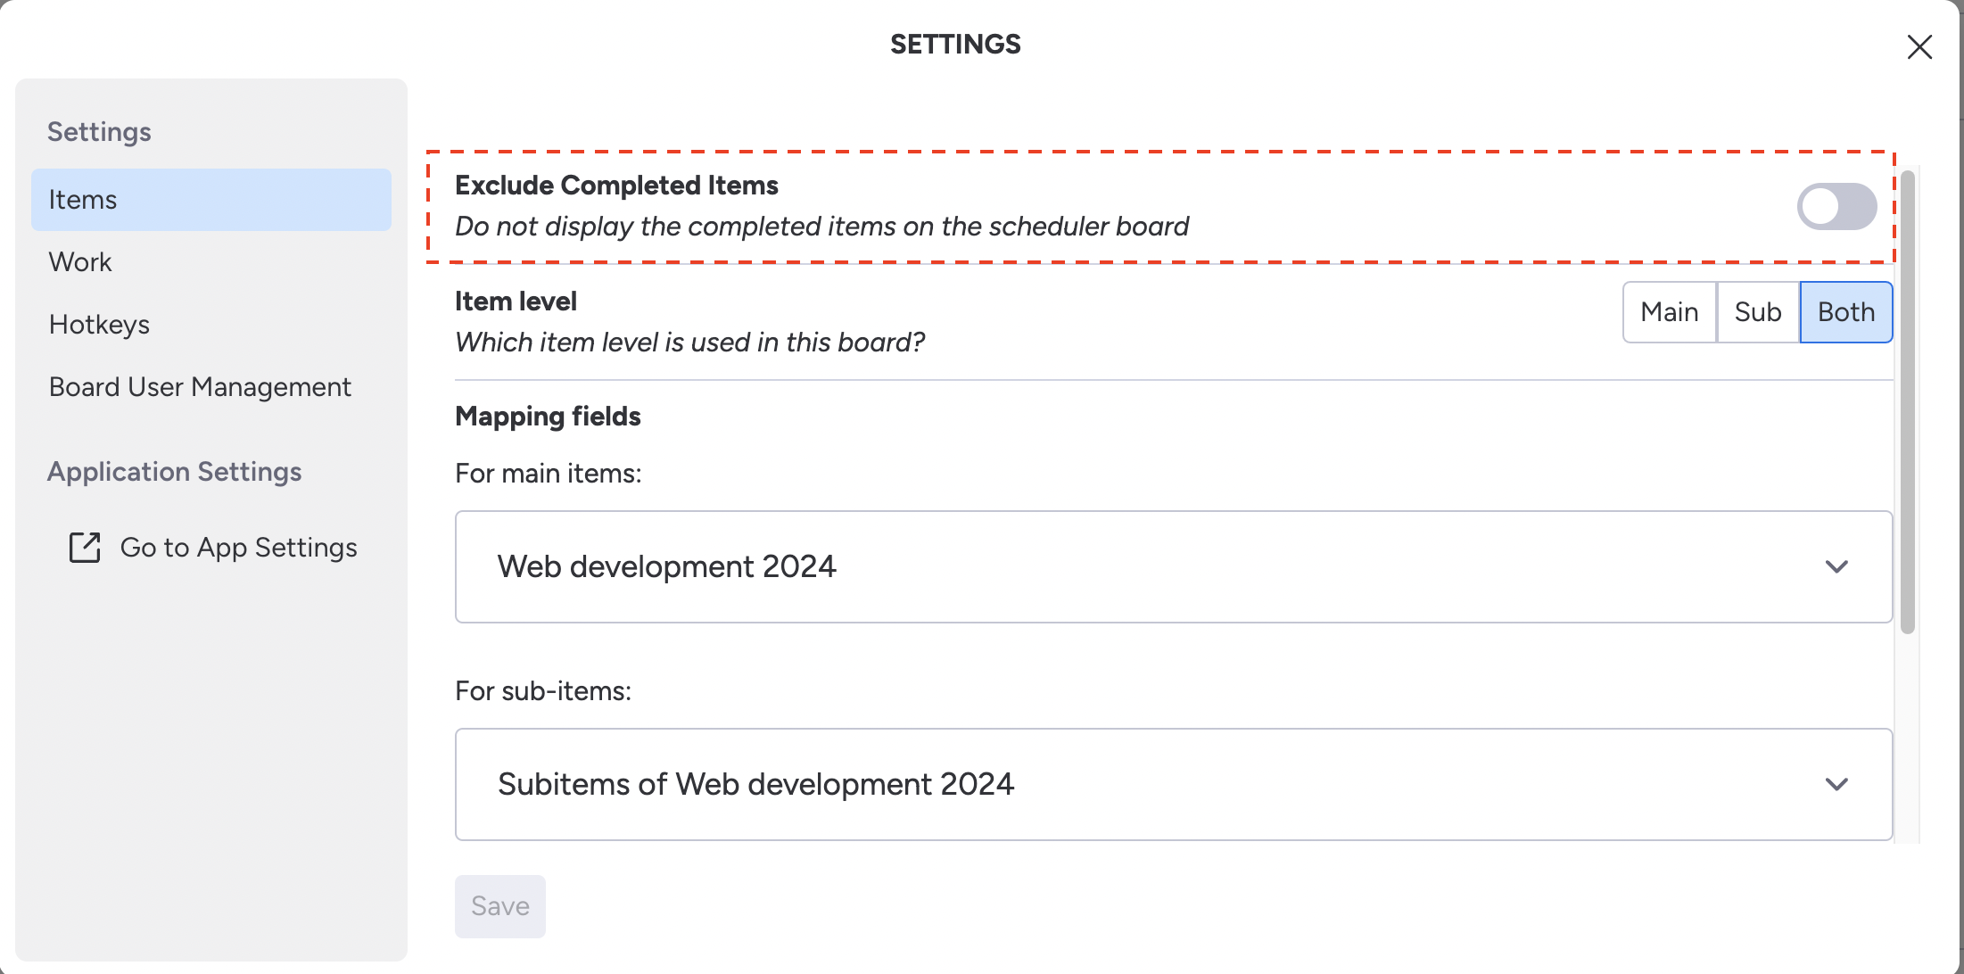Choose the Both item level option
Screen dimensions: 1964x974
click(1845, 312)
